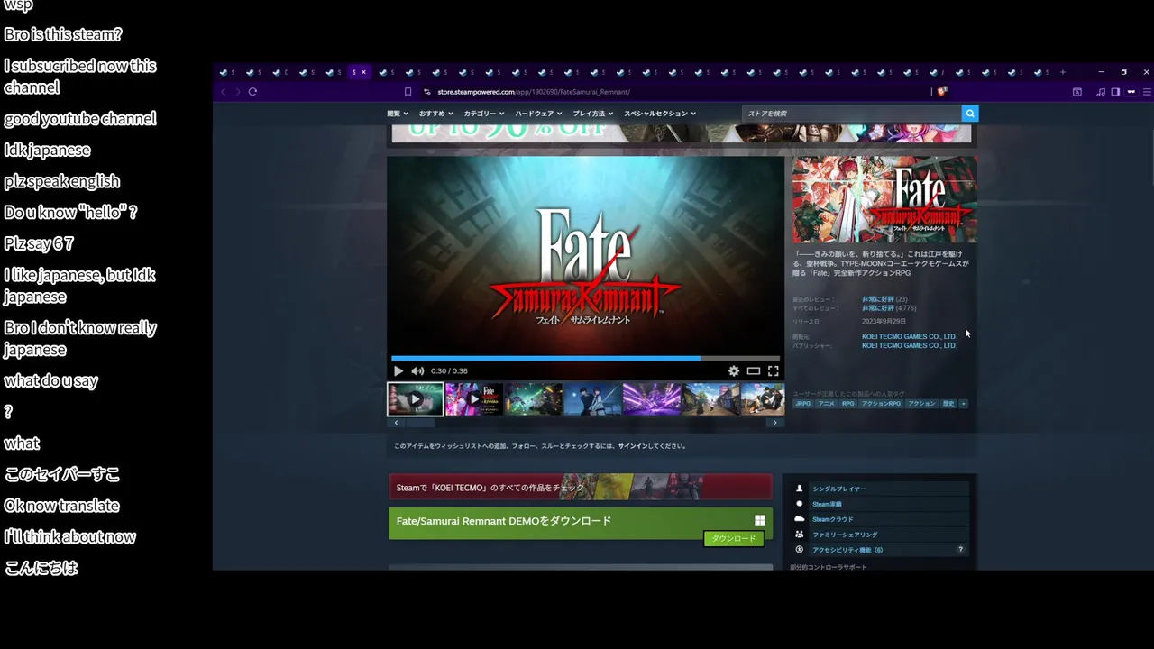The image size is (1154, 649).
Task: Select the third media thumbnail
Action: 534,398
